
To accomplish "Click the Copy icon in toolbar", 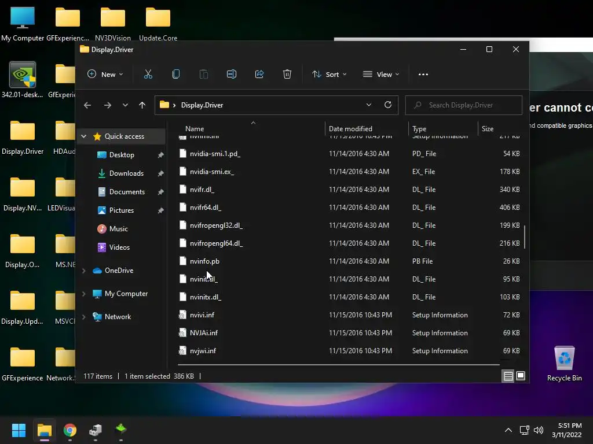I will [176, 75].
